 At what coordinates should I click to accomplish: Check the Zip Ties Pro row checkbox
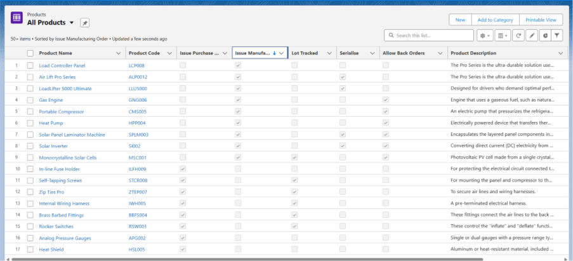[30, 192]
